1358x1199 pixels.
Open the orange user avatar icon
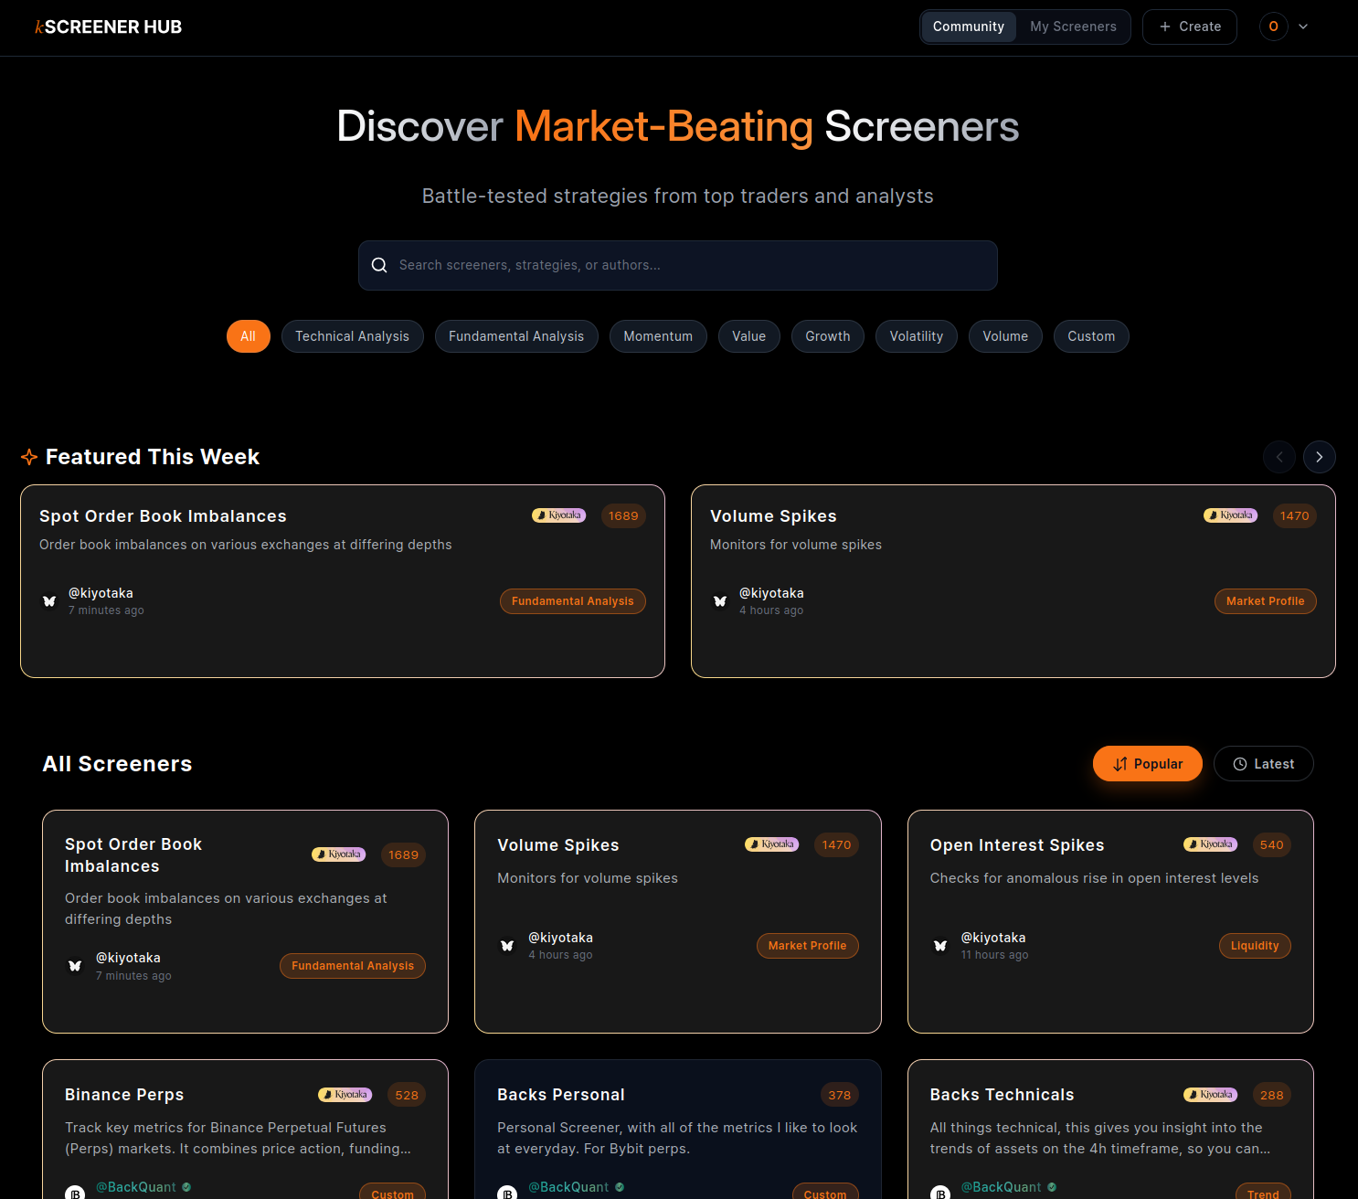(x=1273, y=27)
